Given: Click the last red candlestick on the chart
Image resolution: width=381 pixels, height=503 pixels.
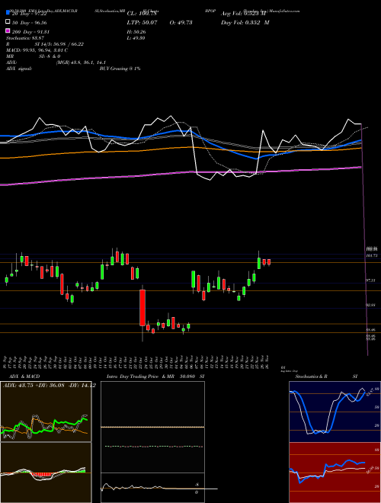Looking at the screenshot, I should 269,261.
